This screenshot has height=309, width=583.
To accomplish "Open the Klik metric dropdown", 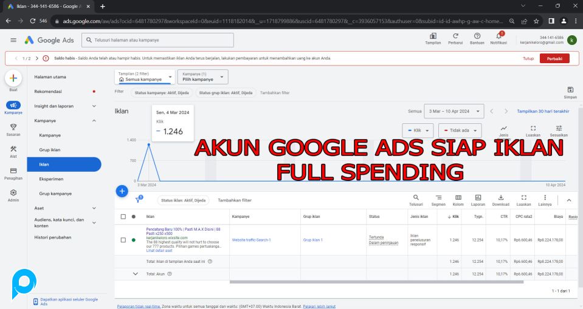I will pyautogui.click(x=419, y=131).
